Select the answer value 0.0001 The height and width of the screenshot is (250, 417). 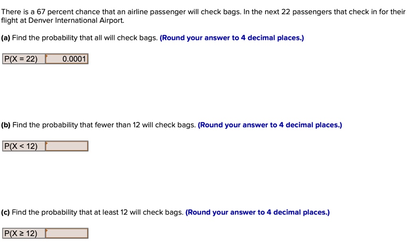pyautogui.click(x=71, y=59)
